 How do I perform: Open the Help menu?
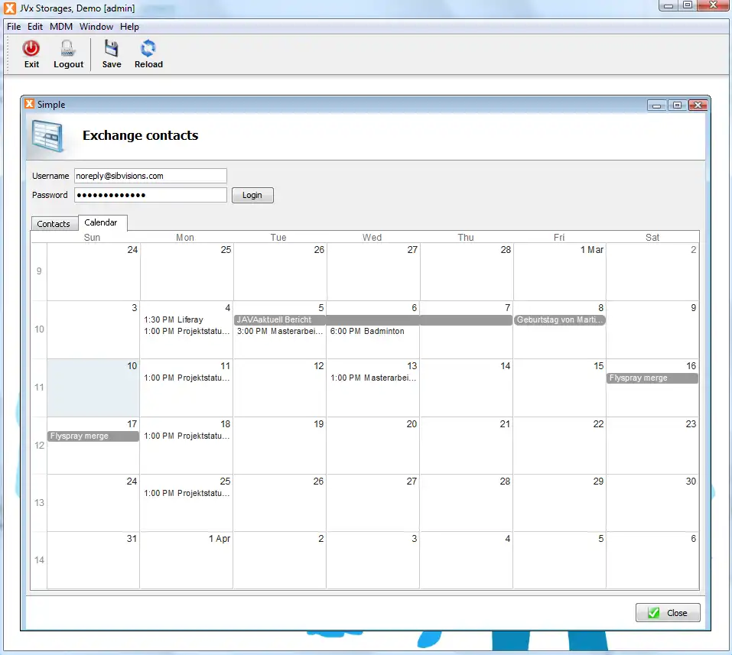coord(129,27)
